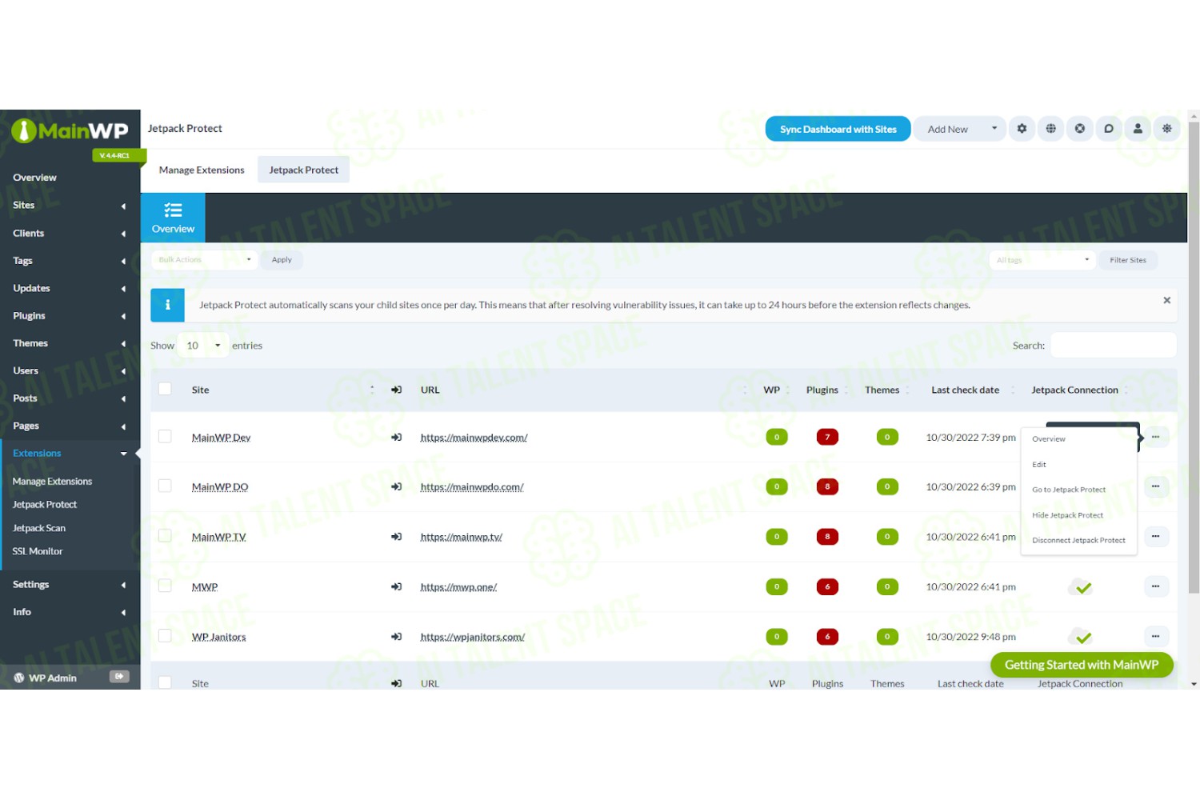Image resolution: width=1200 pixels, height=800 pixels.
Task: Dismiss the Jetpack Protect info notice
Action: pos(1166,300)
